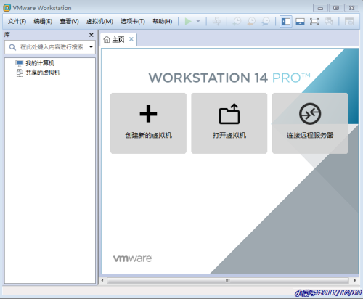Click 连接远程服务器 tile

pyautogui.click(x=310, y=123)
